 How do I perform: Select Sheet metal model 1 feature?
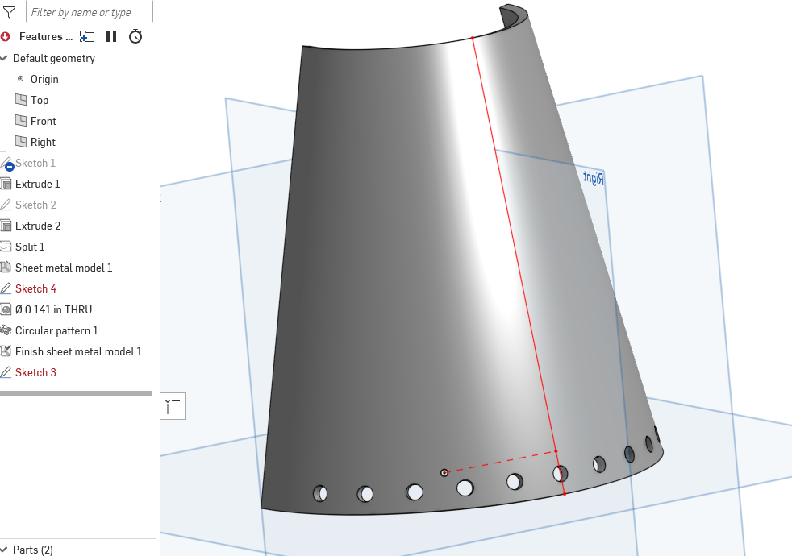64,268
